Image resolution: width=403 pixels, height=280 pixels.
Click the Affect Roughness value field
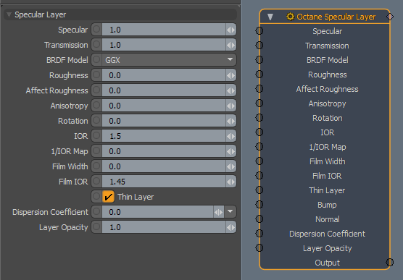[164, 90]
